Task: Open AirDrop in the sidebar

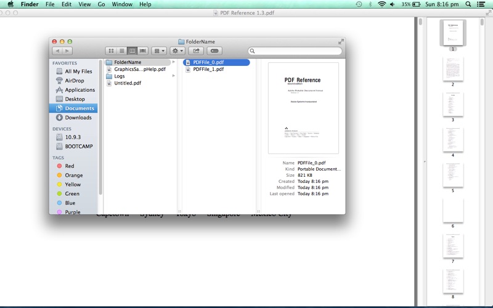Action: tap(74, 81)
